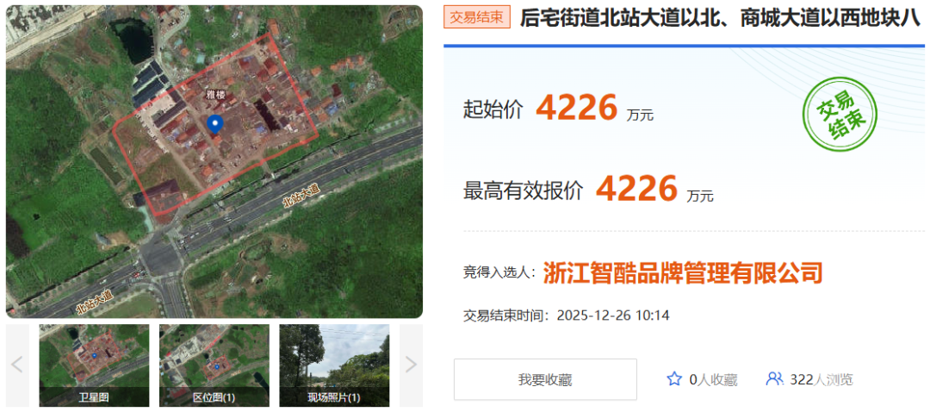Click the 我要收藏 button
Viewport: 930px width, 412px height.
545,379
